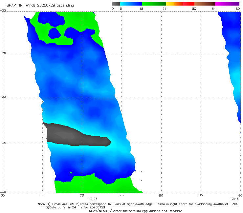
Task: Select the longitude label '90'
Action: click(240, 195)
